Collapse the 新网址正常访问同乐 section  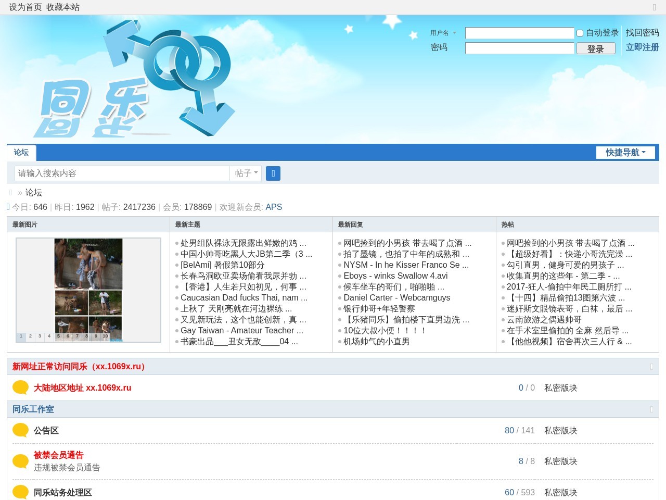click(651, 367)
